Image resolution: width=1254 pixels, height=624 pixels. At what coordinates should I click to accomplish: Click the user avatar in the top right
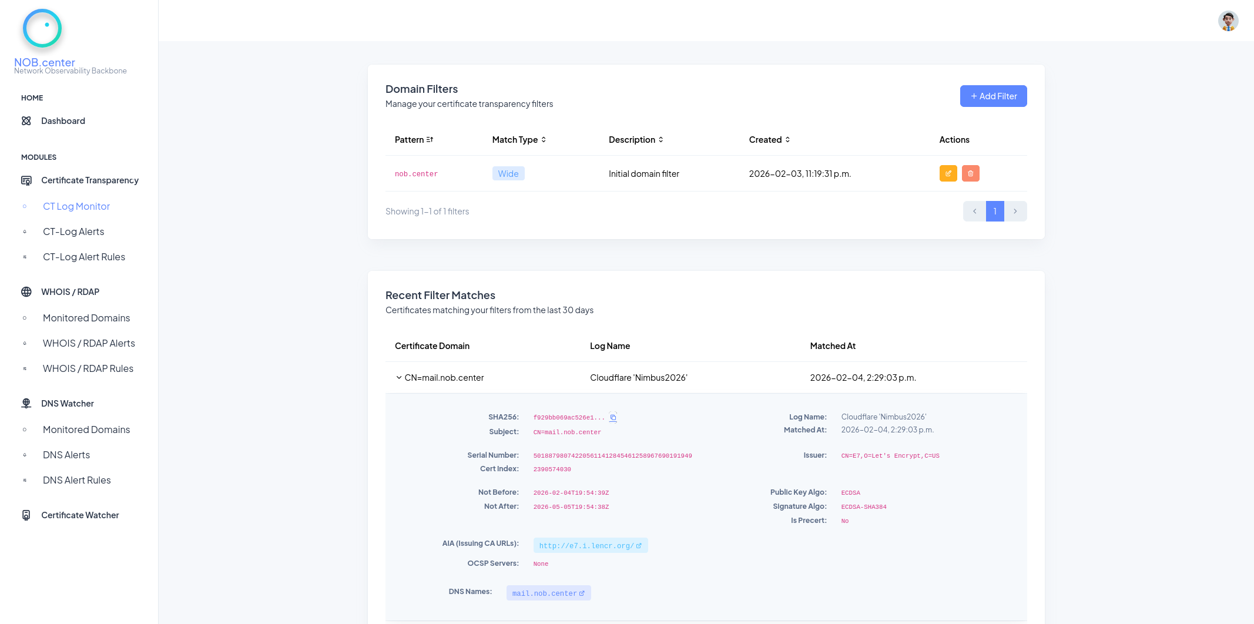(1228, 21)
